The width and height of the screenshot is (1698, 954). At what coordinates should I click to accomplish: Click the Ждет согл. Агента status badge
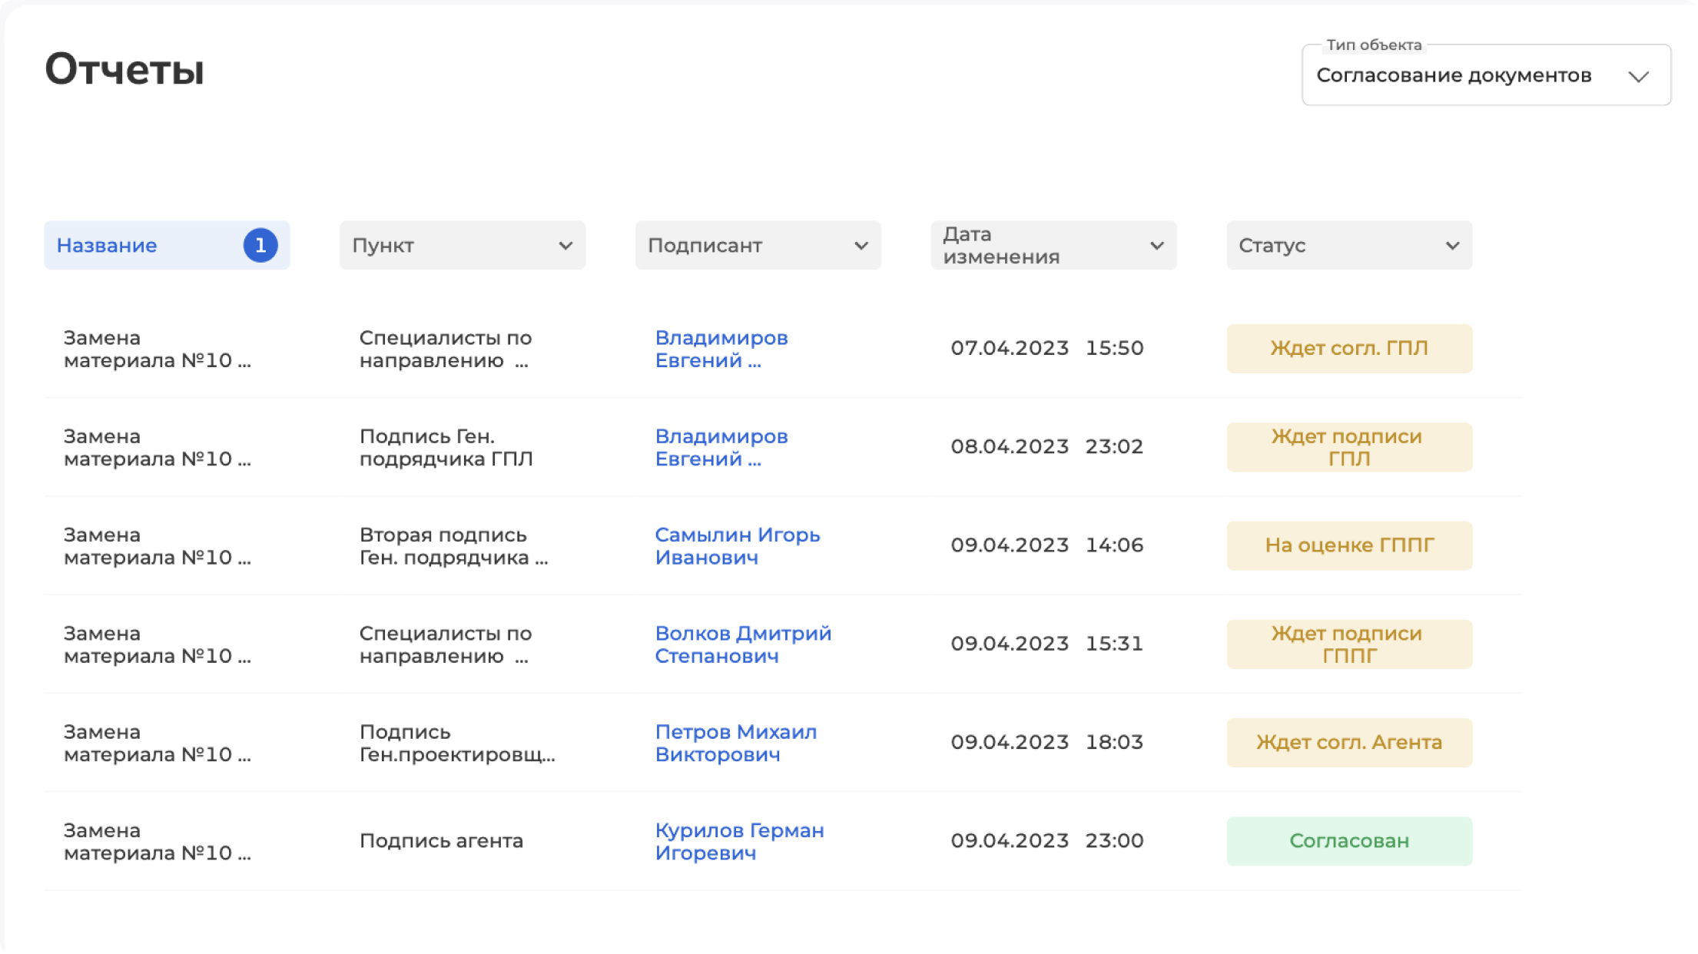1348,742
